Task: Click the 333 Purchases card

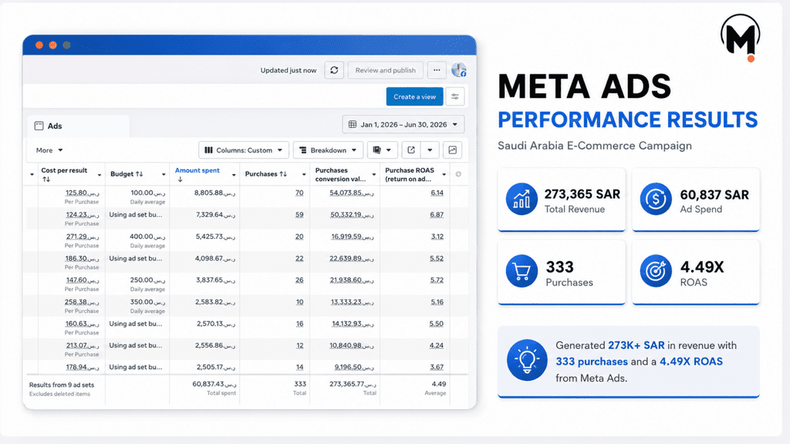Action: click(x=562, y=272)
